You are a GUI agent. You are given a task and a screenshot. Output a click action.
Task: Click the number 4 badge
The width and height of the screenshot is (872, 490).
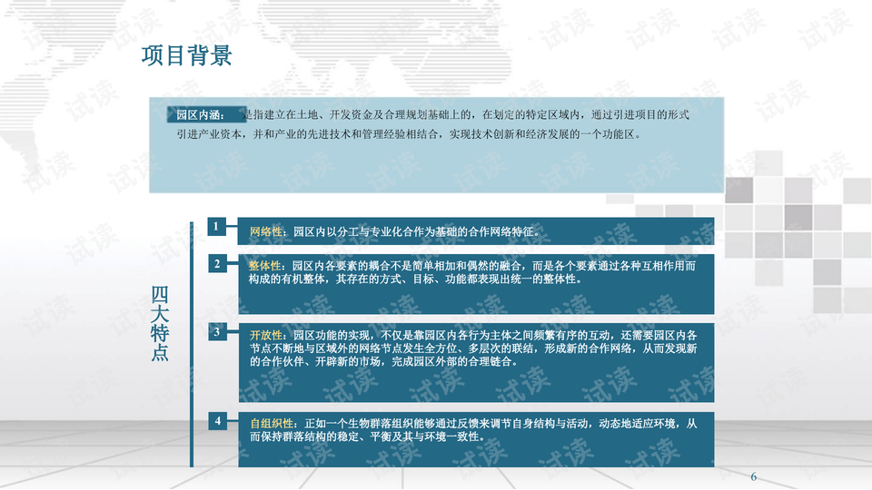pyautogui.click(x=216, y=421)
